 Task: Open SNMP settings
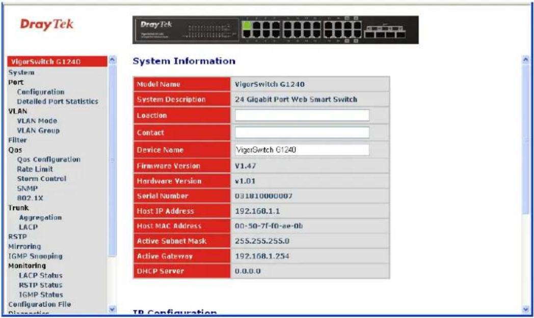pyautogui.click(x=27, y=188)
